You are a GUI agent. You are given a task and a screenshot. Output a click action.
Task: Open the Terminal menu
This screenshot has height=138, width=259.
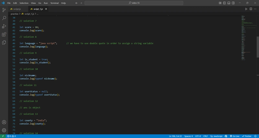54,3
